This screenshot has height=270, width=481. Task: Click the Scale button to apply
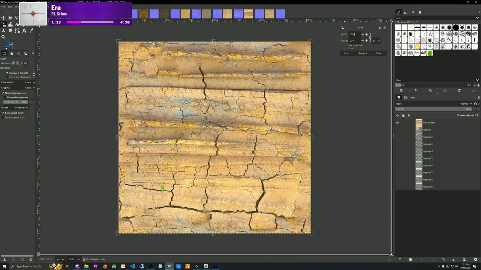click(379, 53)
